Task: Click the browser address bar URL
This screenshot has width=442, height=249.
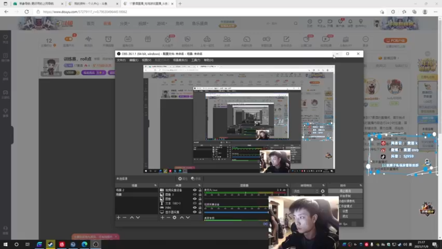Action: [85, 12]
